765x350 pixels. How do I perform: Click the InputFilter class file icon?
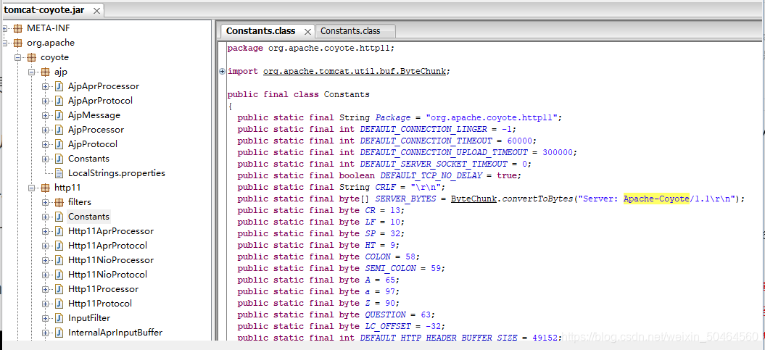[x=59, y=318]
